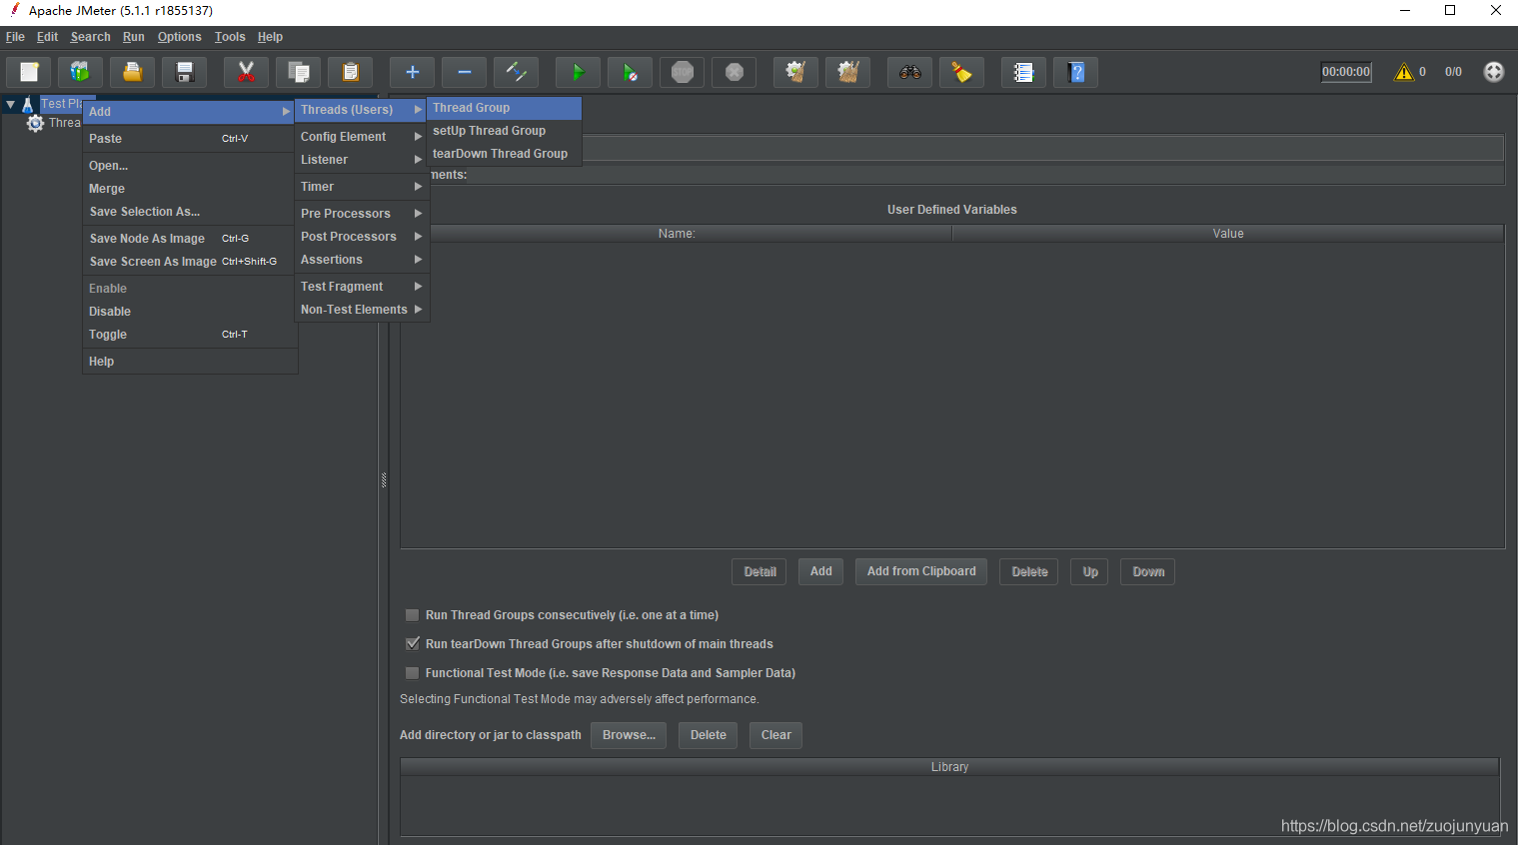Open Help via question mark icon
Image resolution: width=1518 pixels, height=845 pixels.
[1075, 72]
